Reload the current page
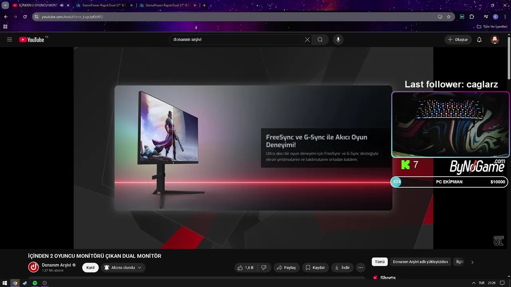 25,17
